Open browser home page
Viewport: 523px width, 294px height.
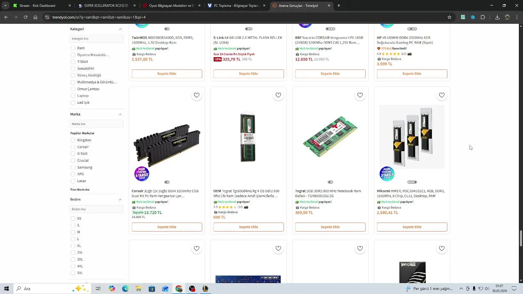36,17
